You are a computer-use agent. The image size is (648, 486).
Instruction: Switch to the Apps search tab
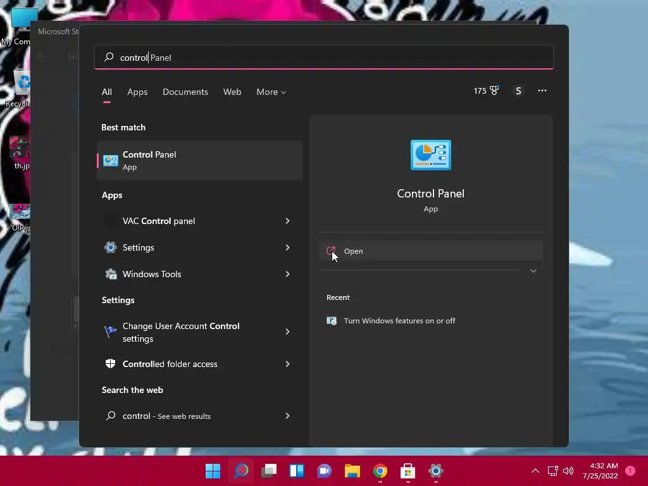coord(137,92)
